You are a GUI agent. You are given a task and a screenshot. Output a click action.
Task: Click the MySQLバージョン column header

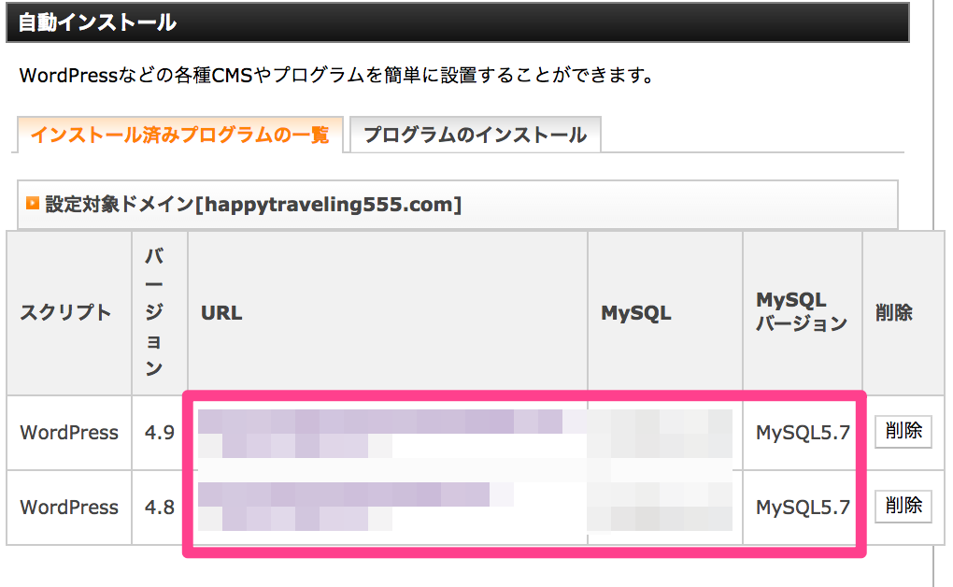pos(802,311)
